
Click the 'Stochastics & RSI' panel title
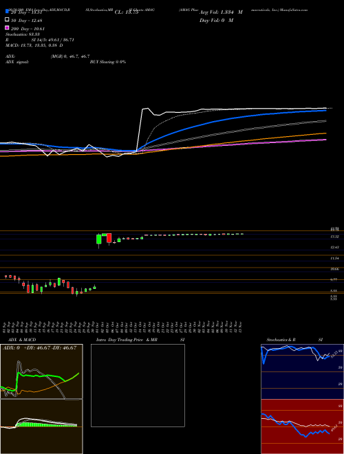[294, 339]
